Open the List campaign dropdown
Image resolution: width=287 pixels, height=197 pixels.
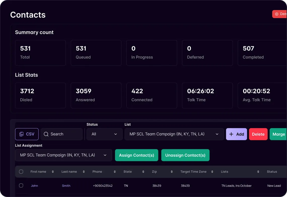pos(174,134)
